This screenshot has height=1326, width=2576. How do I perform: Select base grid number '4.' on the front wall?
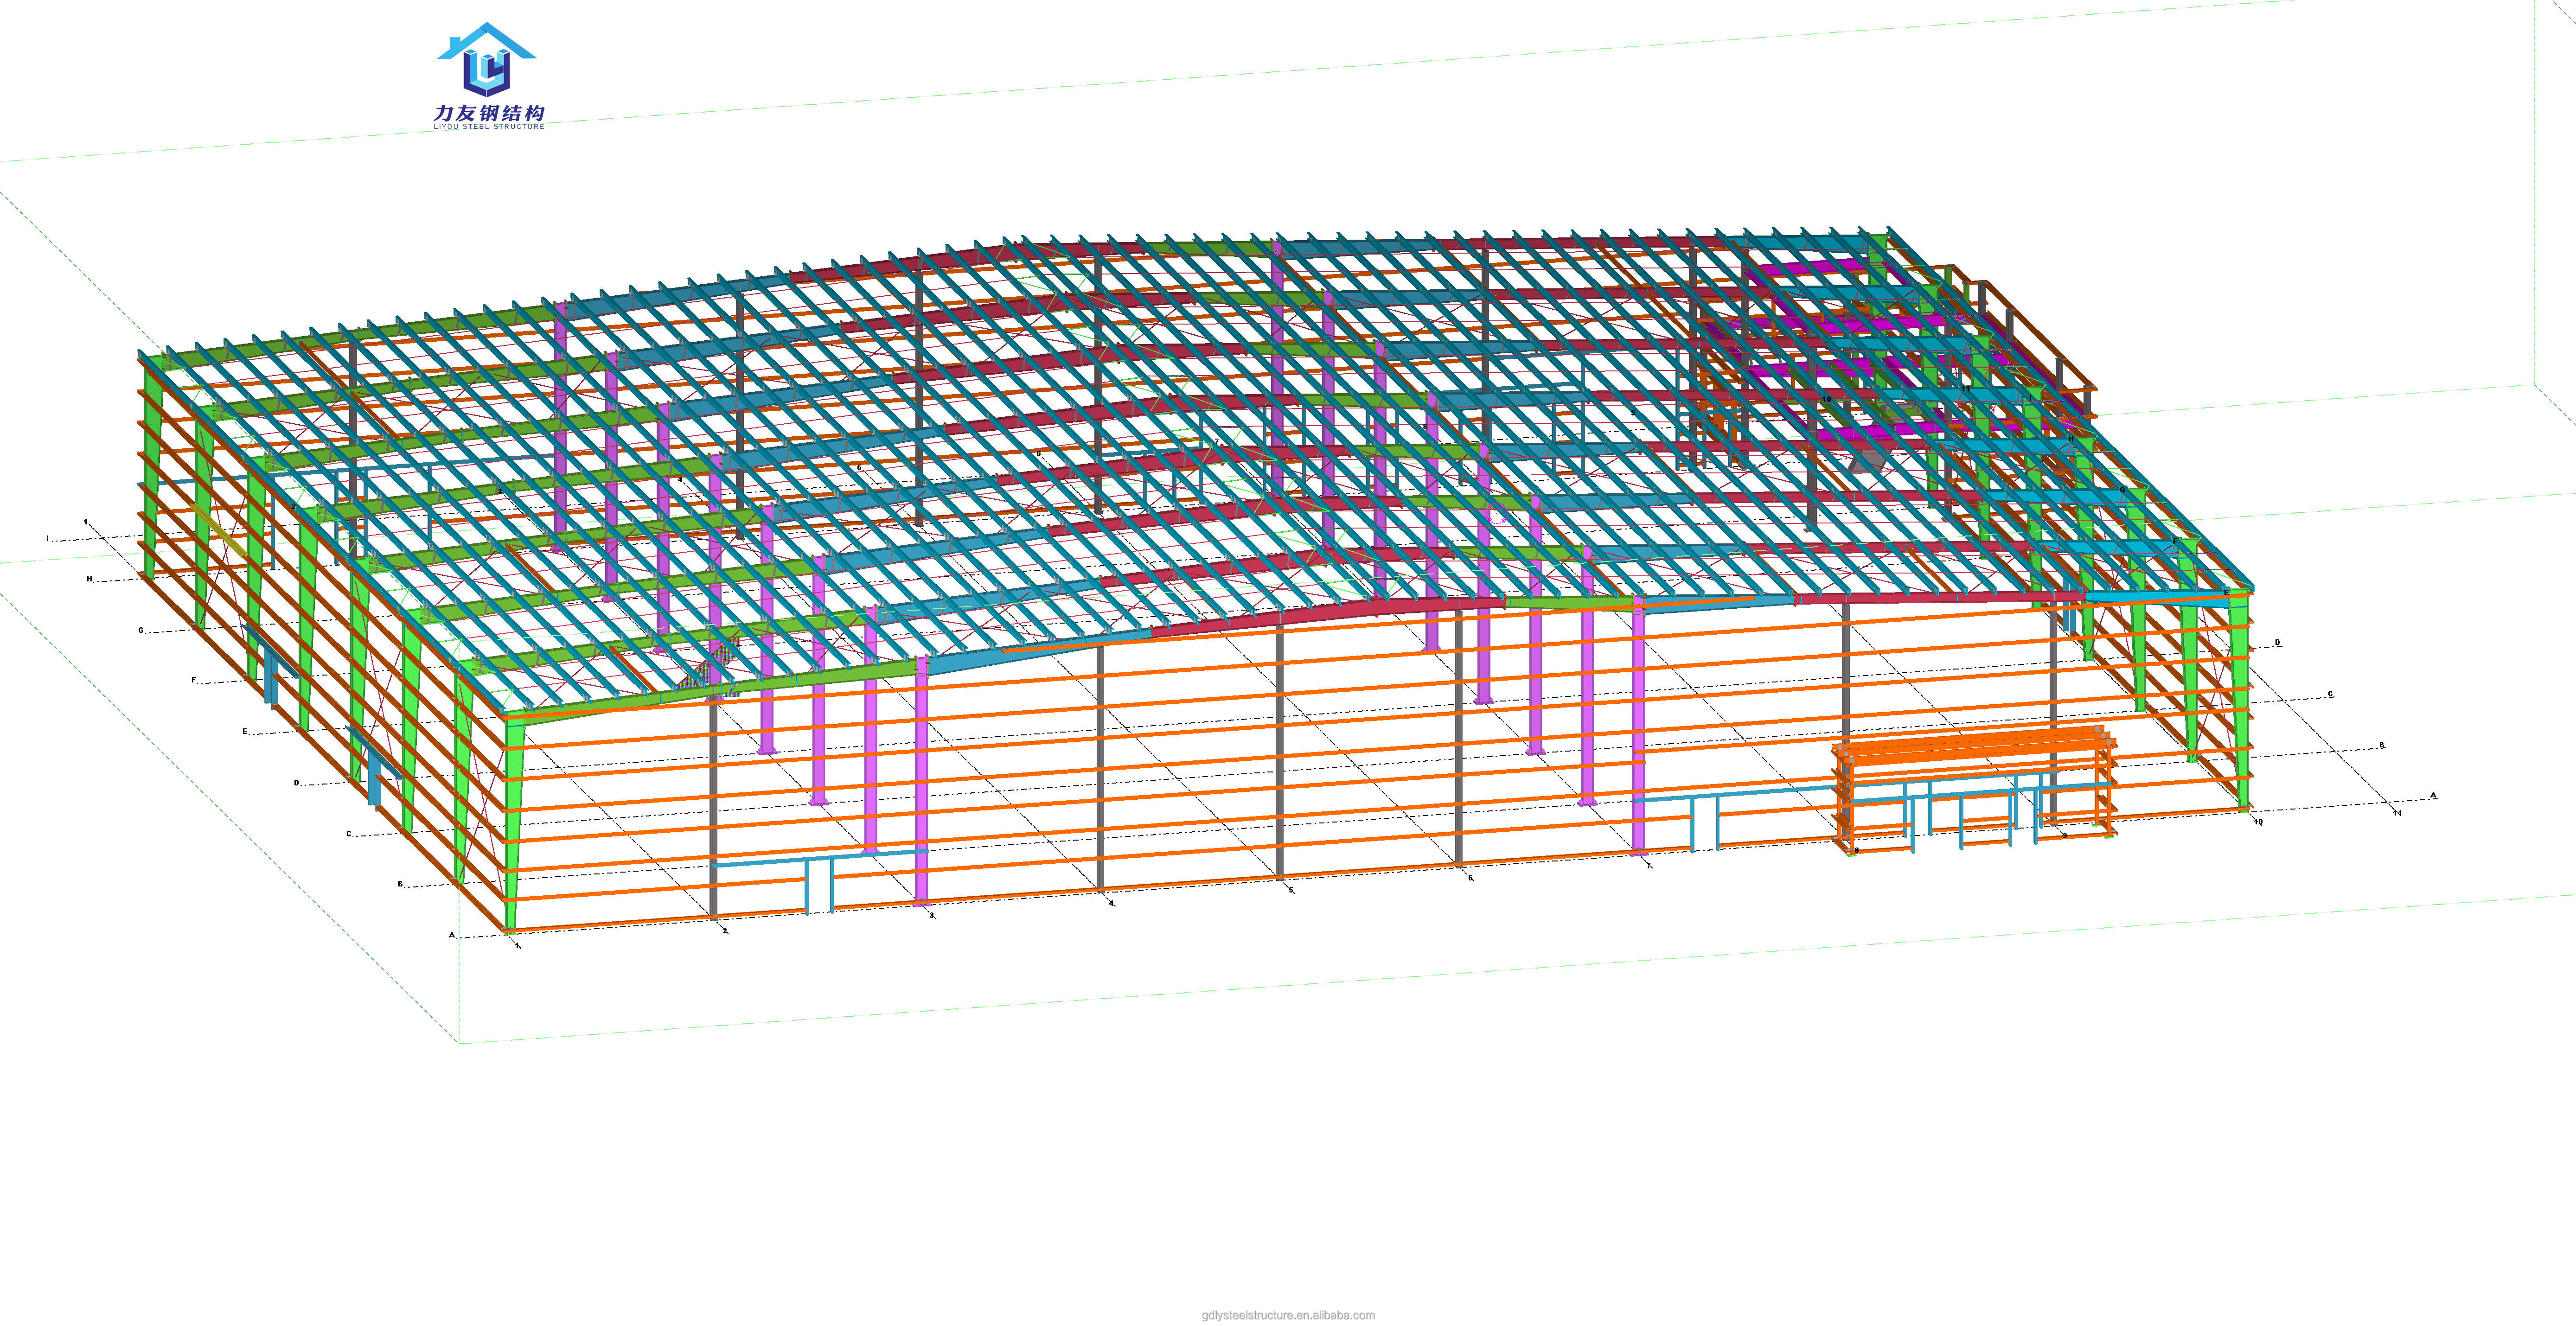1111,903
